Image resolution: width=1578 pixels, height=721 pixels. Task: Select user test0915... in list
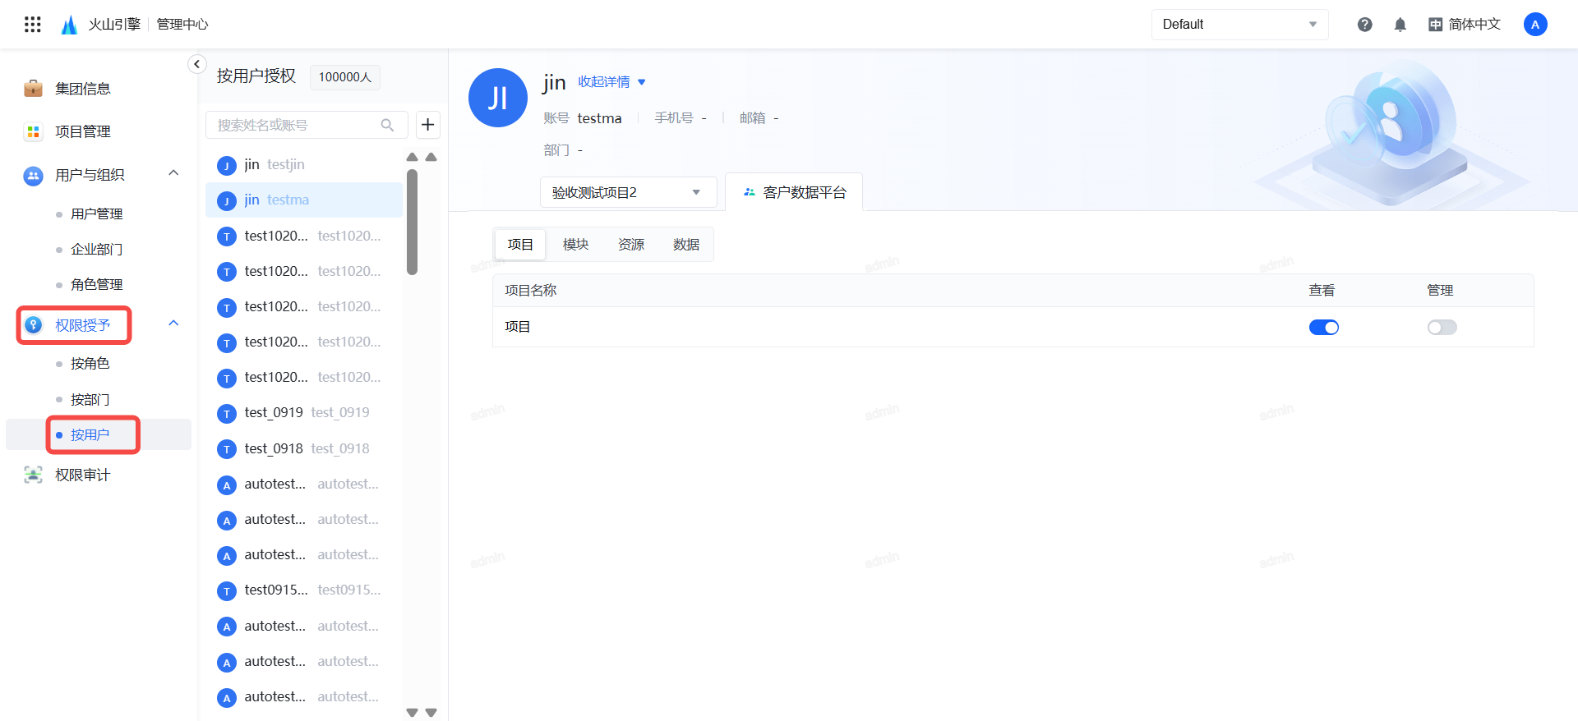[304, 590]
